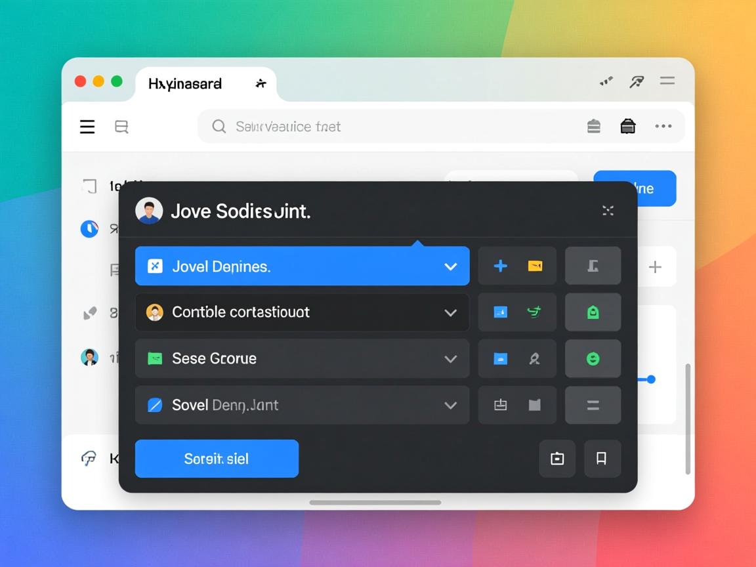Screen dimensions: 756x567
Task: Toggle the equals-sign button in Sovel row
Action: click(593, 406)
